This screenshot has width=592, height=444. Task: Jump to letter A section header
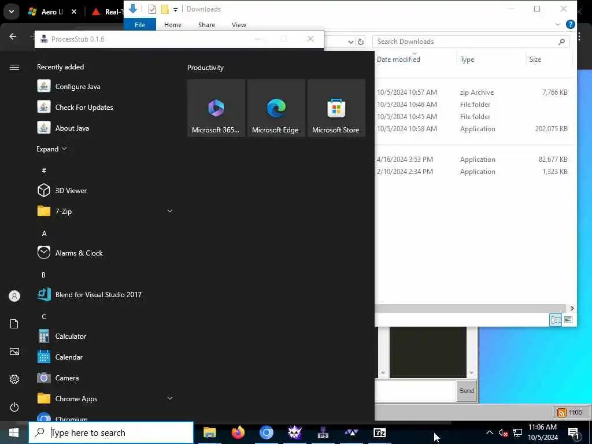(44, 234)
